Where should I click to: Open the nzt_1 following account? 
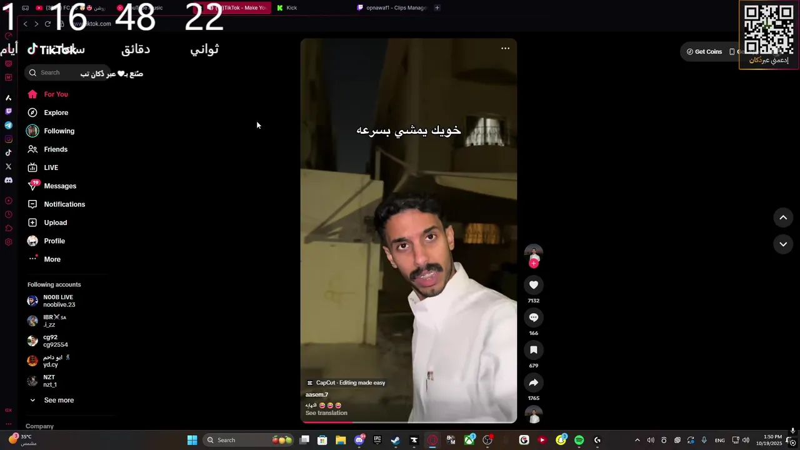pyautogui.click(x=42, y=381)
